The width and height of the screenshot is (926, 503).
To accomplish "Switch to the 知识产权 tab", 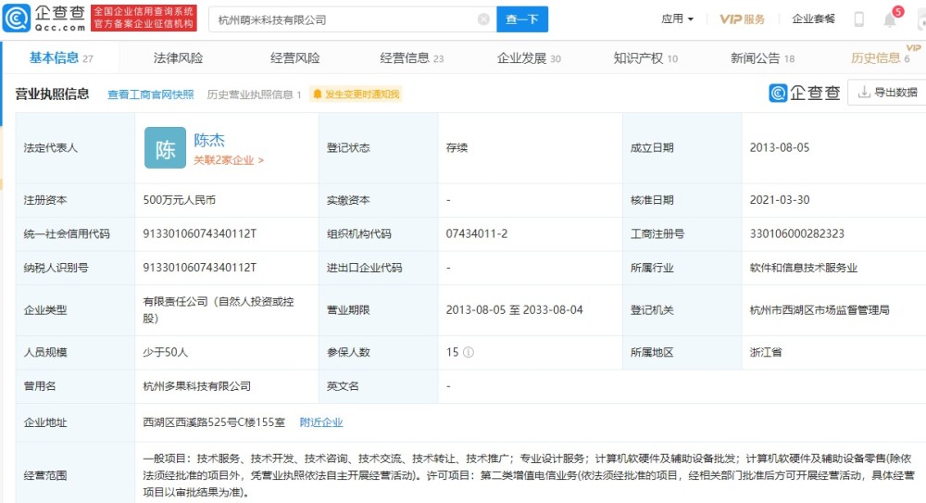I will pyautogui.click(x=645, y=58).
